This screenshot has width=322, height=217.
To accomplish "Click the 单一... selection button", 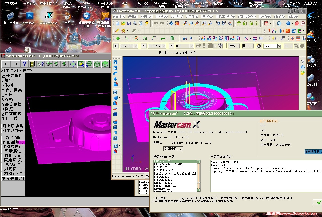I will coord(248,46).
